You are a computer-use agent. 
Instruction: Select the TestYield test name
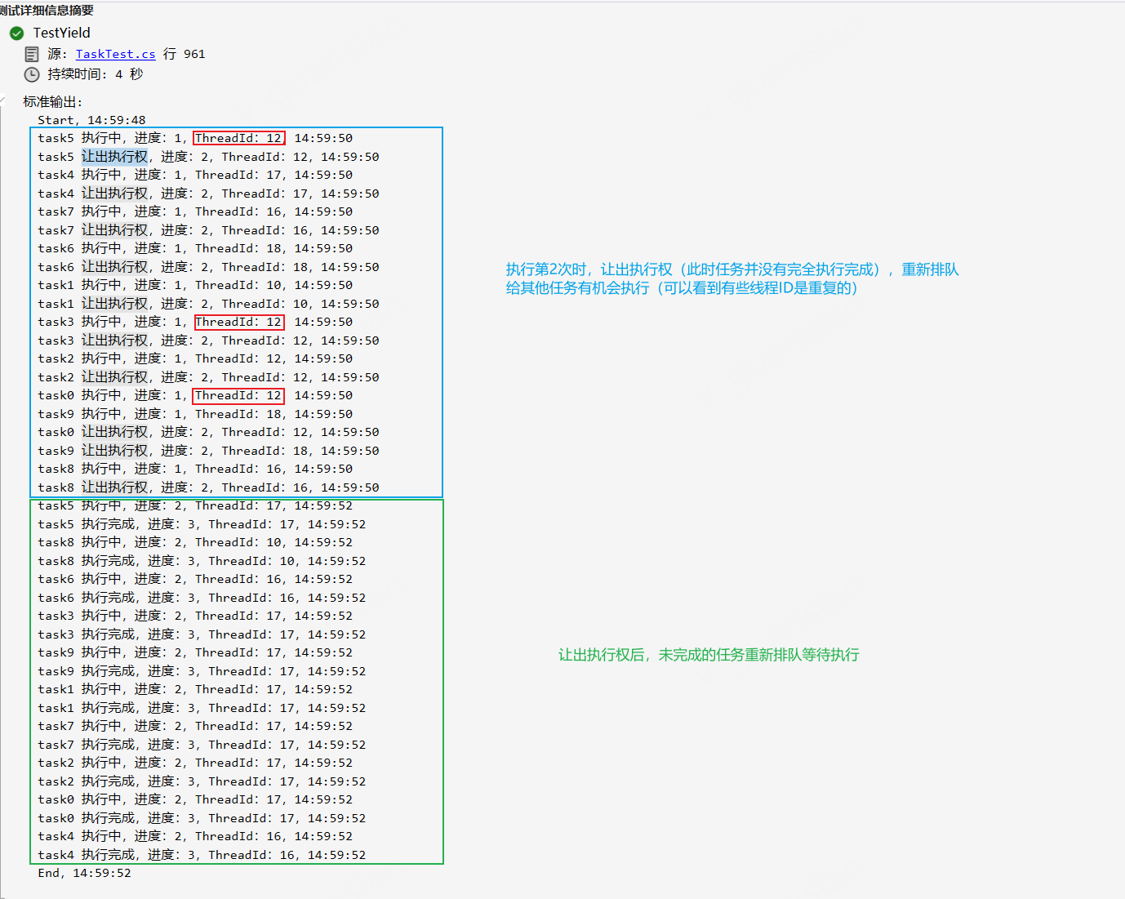tap(61, 33)
